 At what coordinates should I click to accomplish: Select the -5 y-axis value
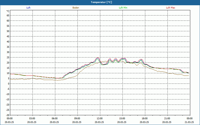pos(8,89)
